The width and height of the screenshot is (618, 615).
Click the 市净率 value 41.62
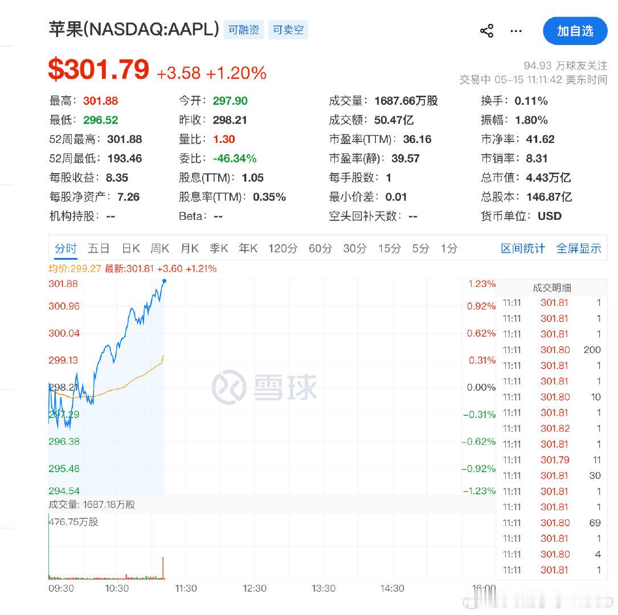pos(540,139)
